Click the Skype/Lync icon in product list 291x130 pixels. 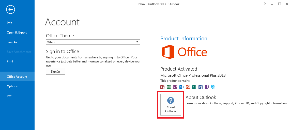pyautogui.click(x=213, y=87)
